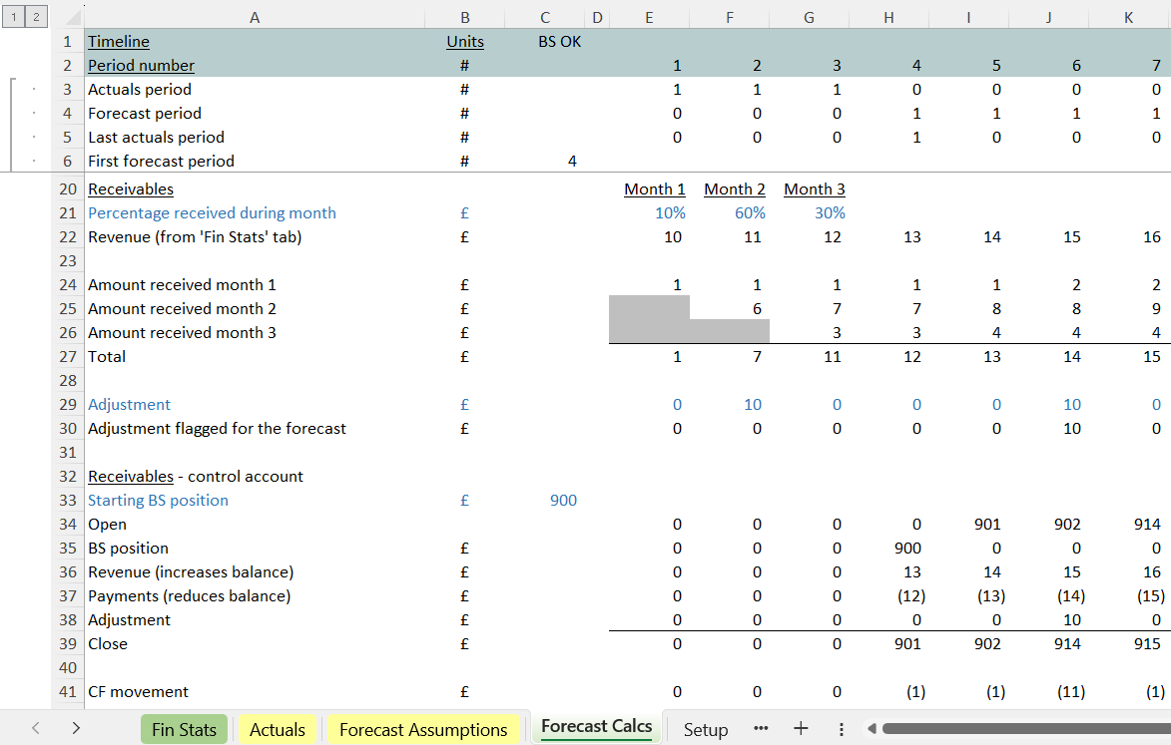Add a new sheet with plus icon
Image resolution: width=1171 pixels, height=745 pixels.
coord(800,729)
